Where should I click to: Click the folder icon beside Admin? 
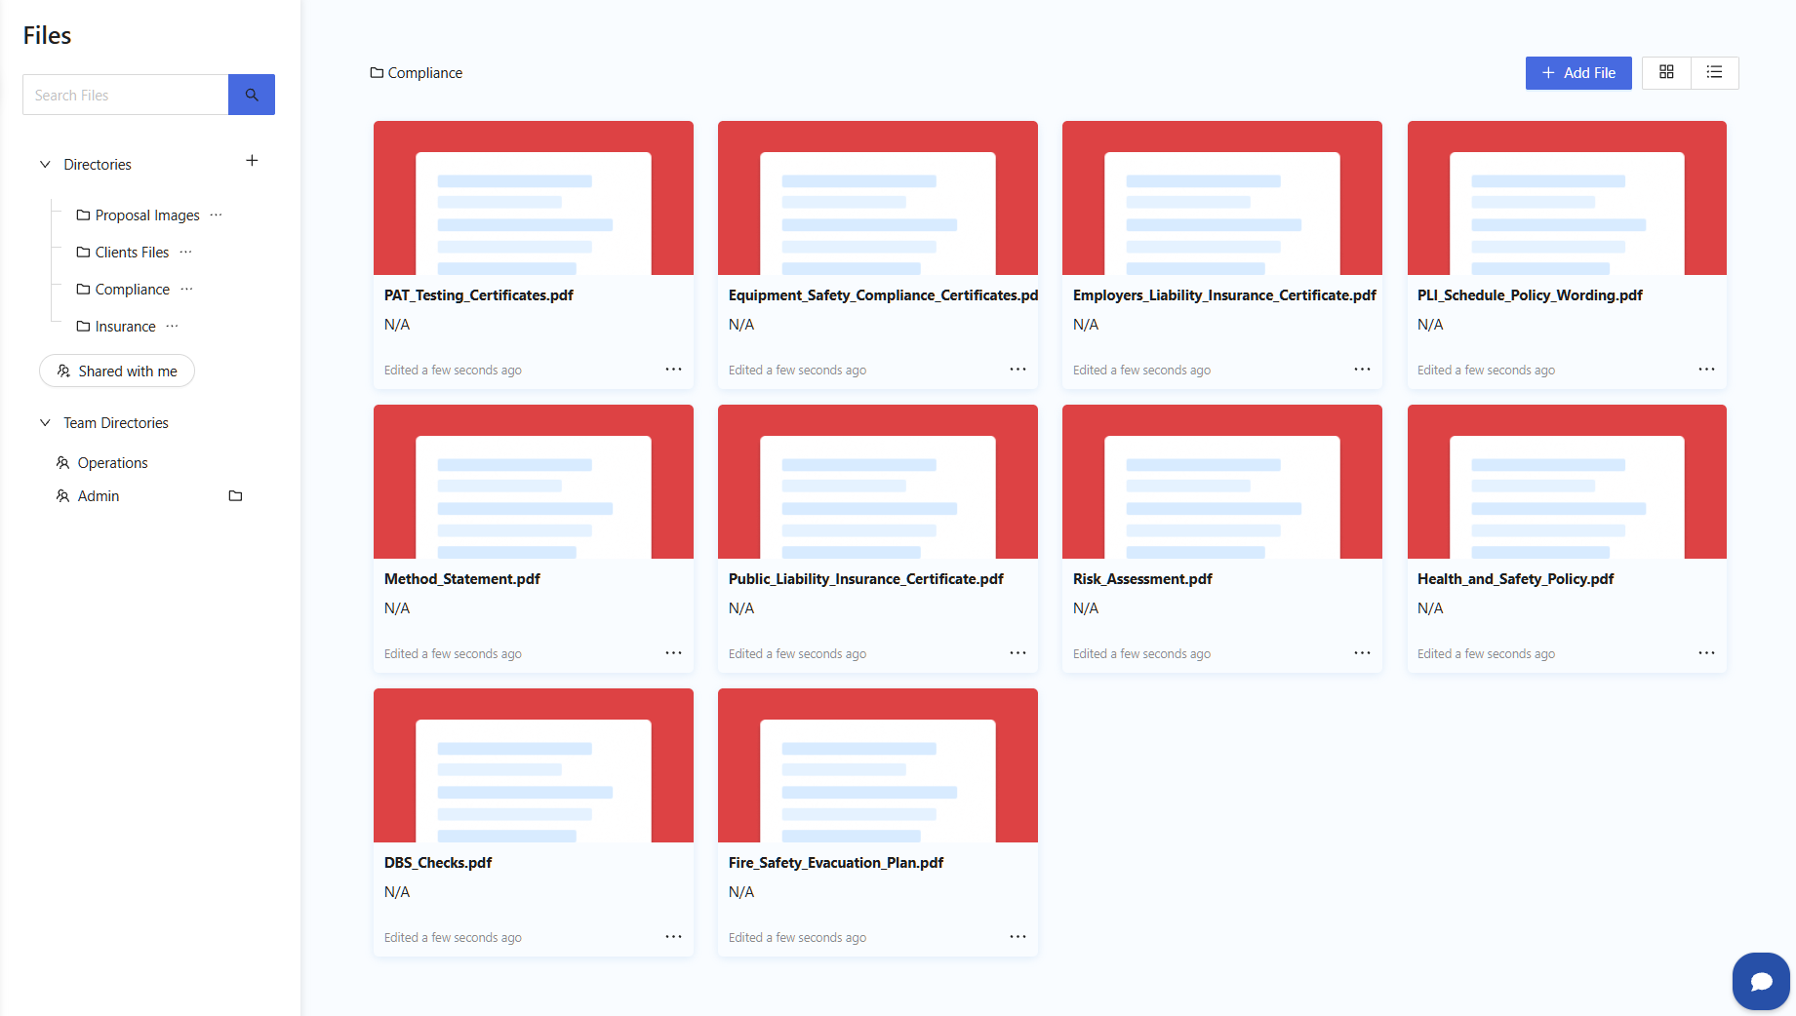click(235, 495)
